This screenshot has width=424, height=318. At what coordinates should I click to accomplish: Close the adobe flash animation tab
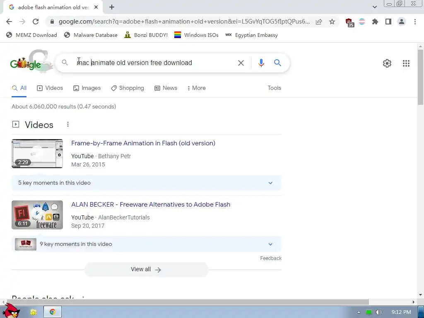click(x=96, y=7)
